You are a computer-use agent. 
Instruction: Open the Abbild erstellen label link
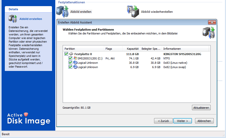81,12
